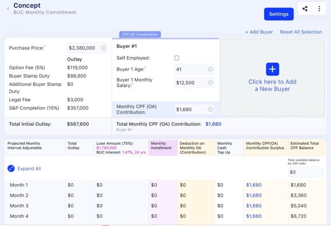Select the Month 2 row label
This screenshot has width=331, height=226.
(19, 195)
